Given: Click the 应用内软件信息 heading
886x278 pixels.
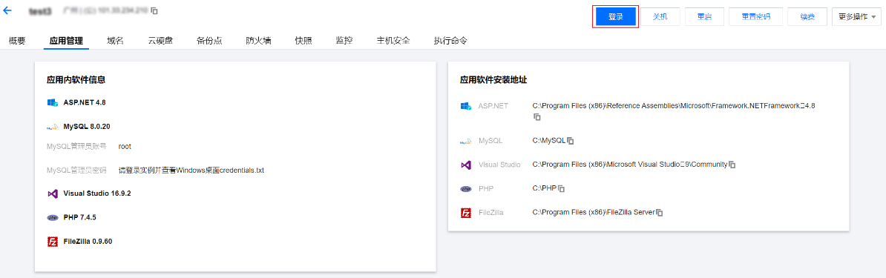Looking at the screenshot, I should pyautogui.click(x=76, y=80).
